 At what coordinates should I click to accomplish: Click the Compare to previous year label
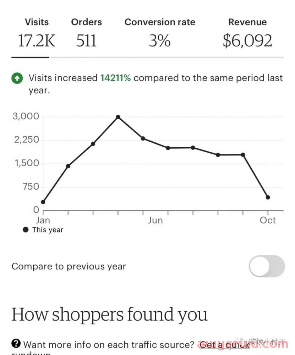click(x=69, y=267)
